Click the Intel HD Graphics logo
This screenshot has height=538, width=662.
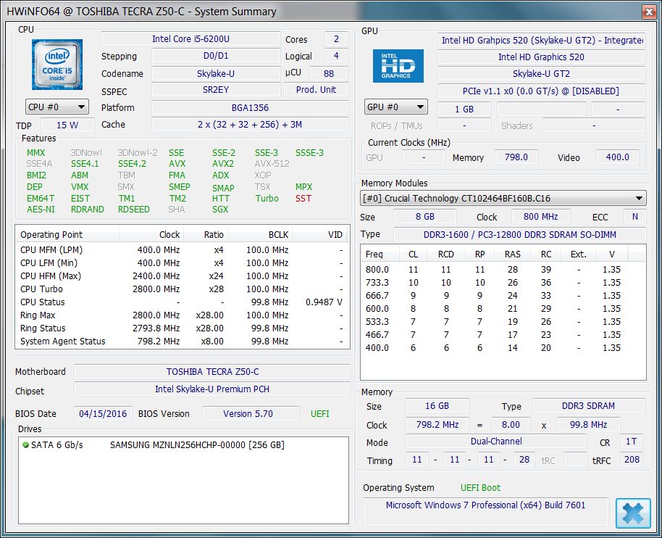point(398,66)
